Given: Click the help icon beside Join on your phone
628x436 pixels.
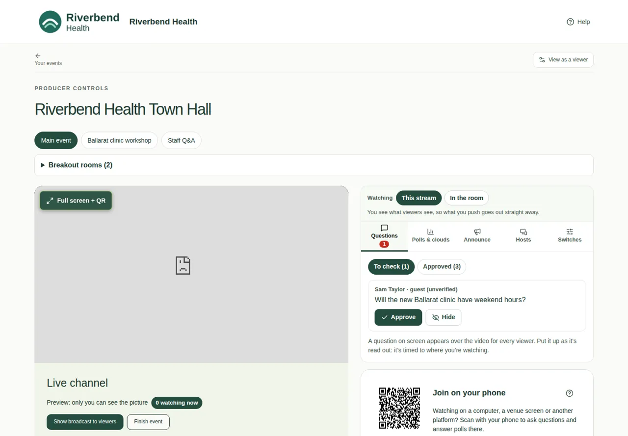Looking at the screenshot, I should [570, 393].
